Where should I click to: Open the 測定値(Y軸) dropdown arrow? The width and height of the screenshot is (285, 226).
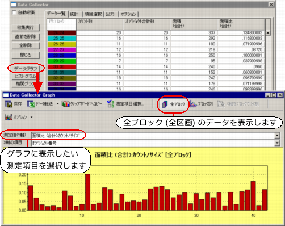277,135
